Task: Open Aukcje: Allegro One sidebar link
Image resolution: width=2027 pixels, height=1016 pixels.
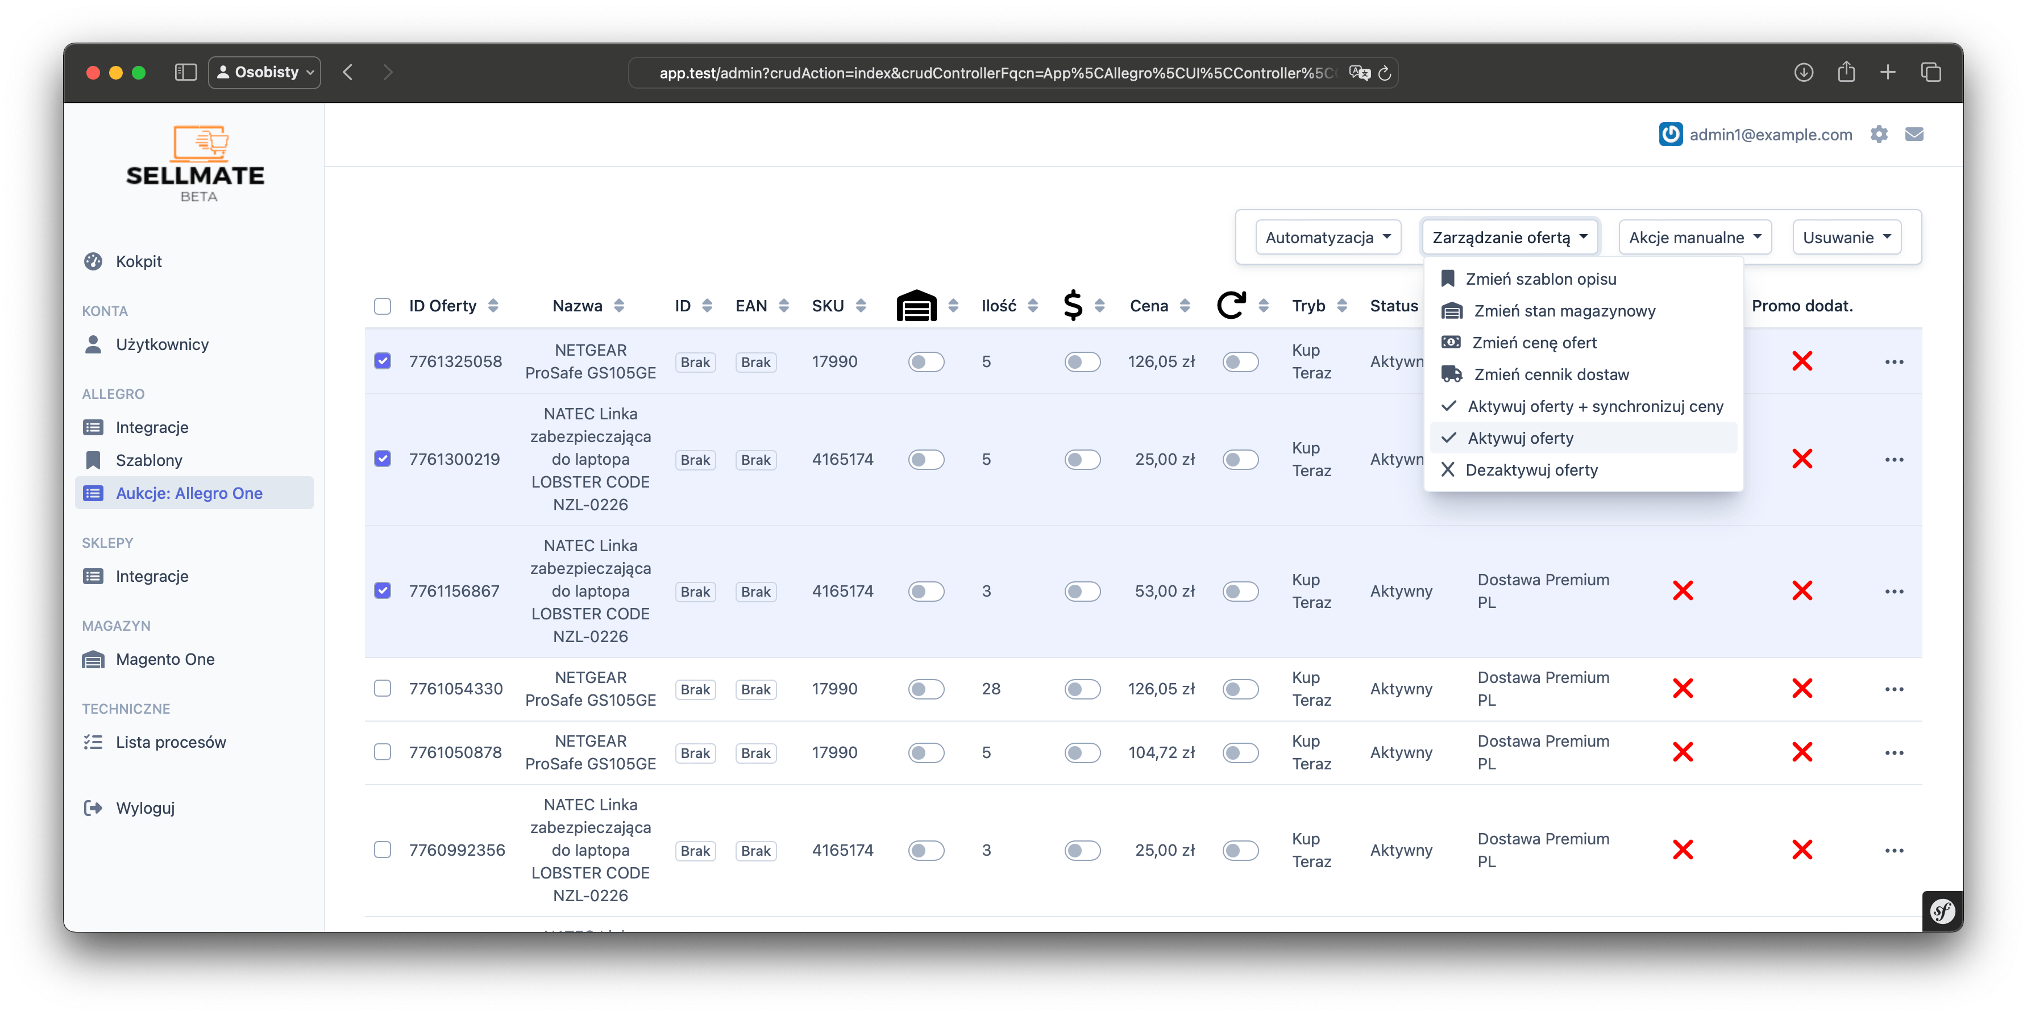Action: (194, 493)
